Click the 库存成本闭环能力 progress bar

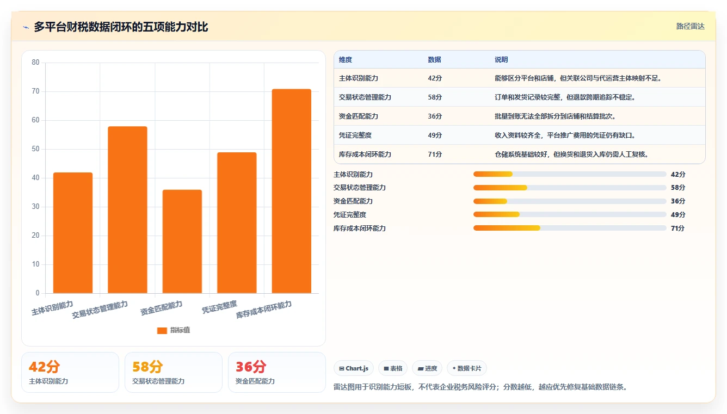click(x=570, y=228)
